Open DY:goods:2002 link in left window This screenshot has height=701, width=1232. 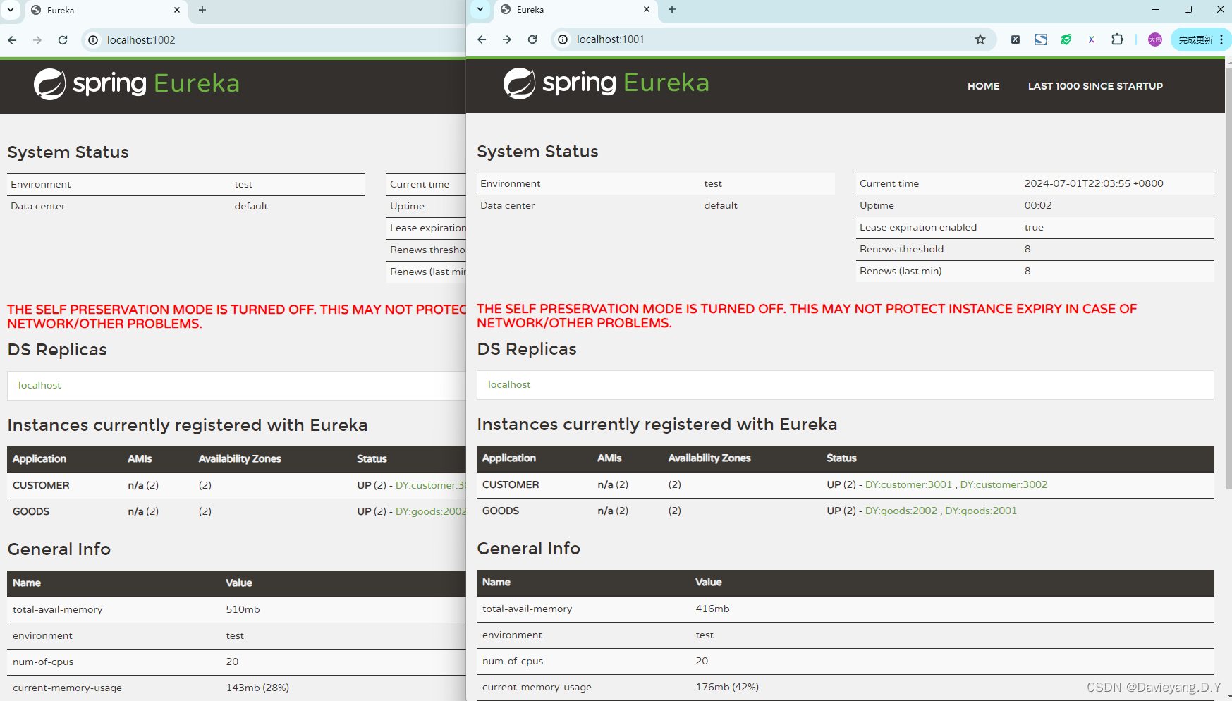coord(430,511)
